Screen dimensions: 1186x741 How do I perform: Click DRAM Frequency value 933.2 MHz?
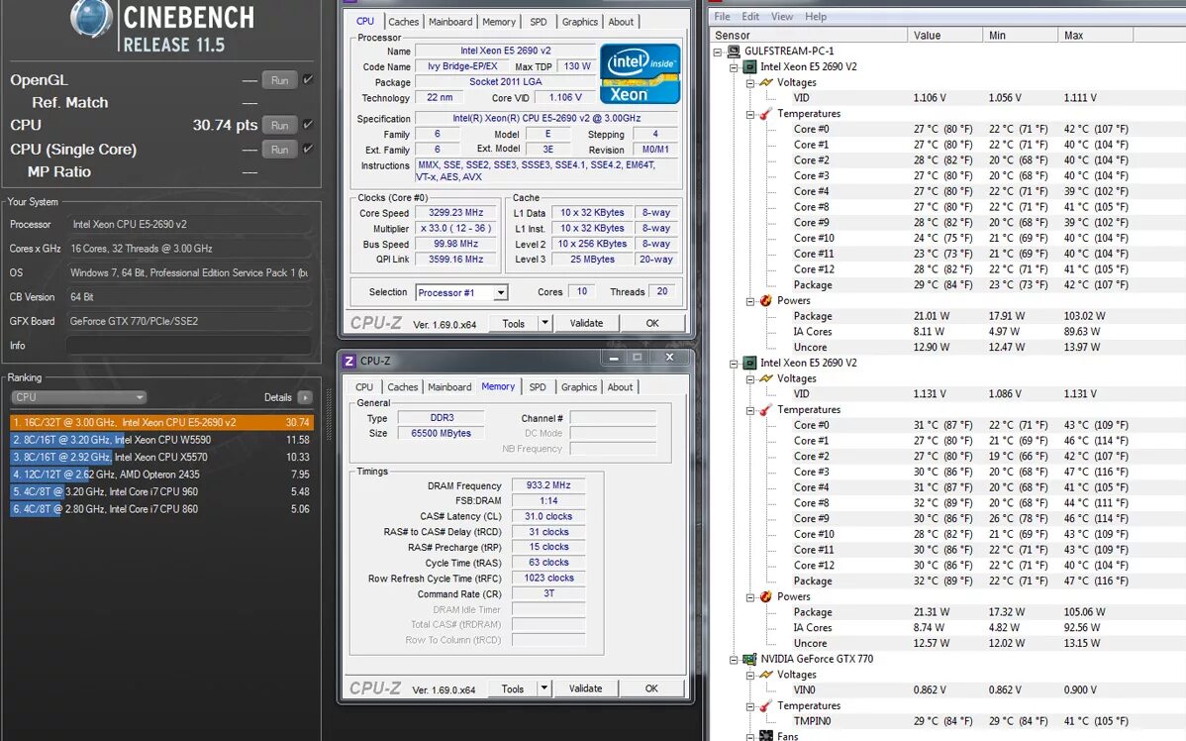tap(548, 485)
